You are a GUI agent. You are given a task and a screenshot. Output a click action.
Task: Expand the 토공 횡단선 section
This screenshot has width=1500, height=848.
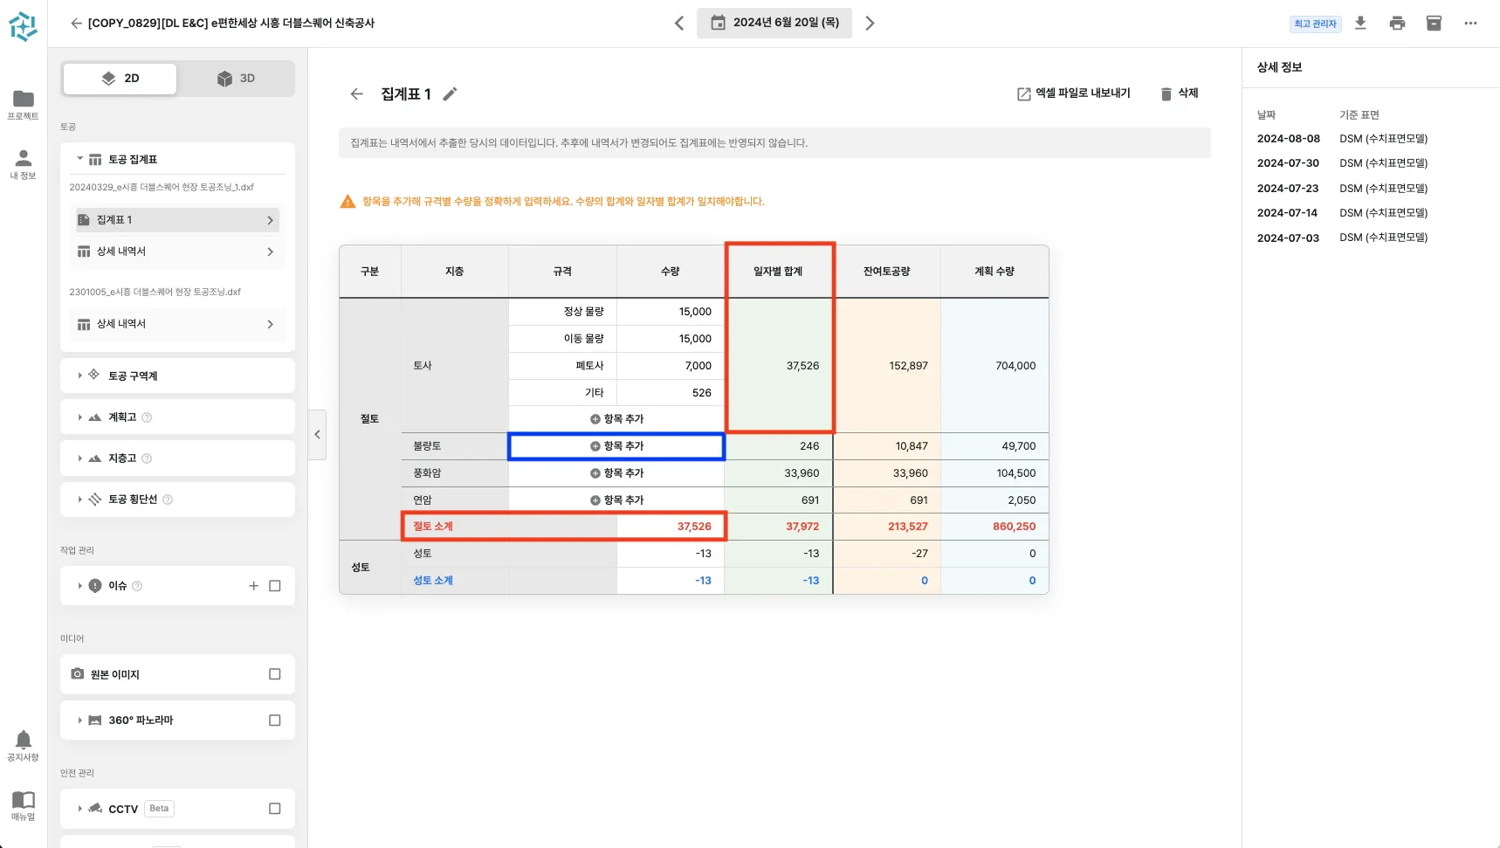79,500
